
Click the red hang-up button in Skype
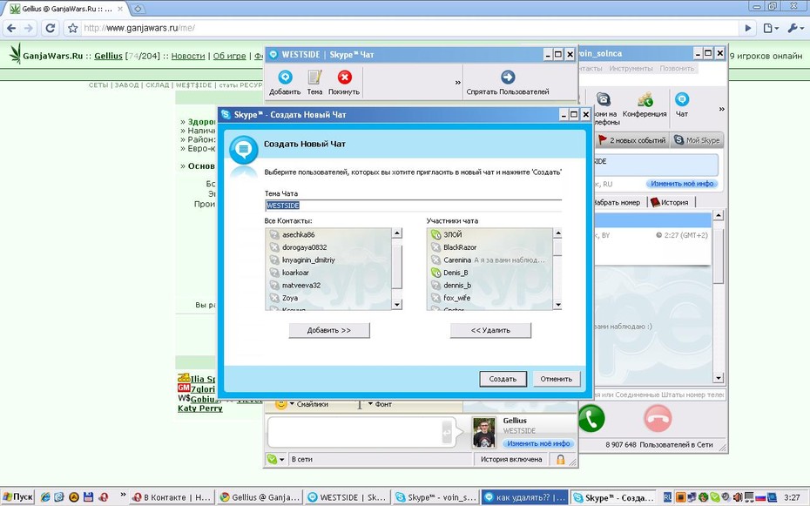point(658,418)
